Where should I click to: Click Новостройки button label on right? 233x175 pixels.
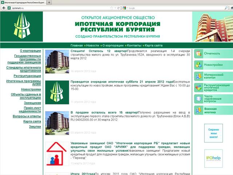(213, 65)
